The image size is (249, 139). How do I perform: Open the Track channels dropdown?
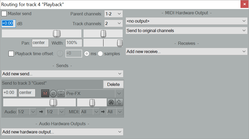[113, 24]
